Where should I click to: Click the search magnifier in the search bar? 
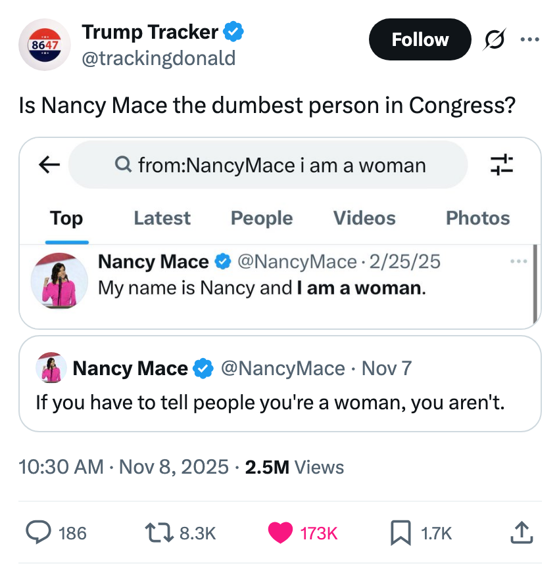tap(123, 165)
